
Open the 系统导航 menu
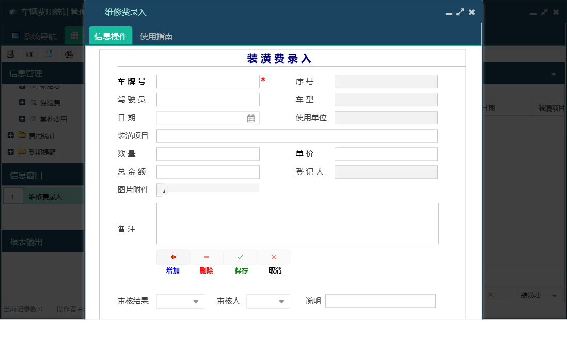point(34,35)
